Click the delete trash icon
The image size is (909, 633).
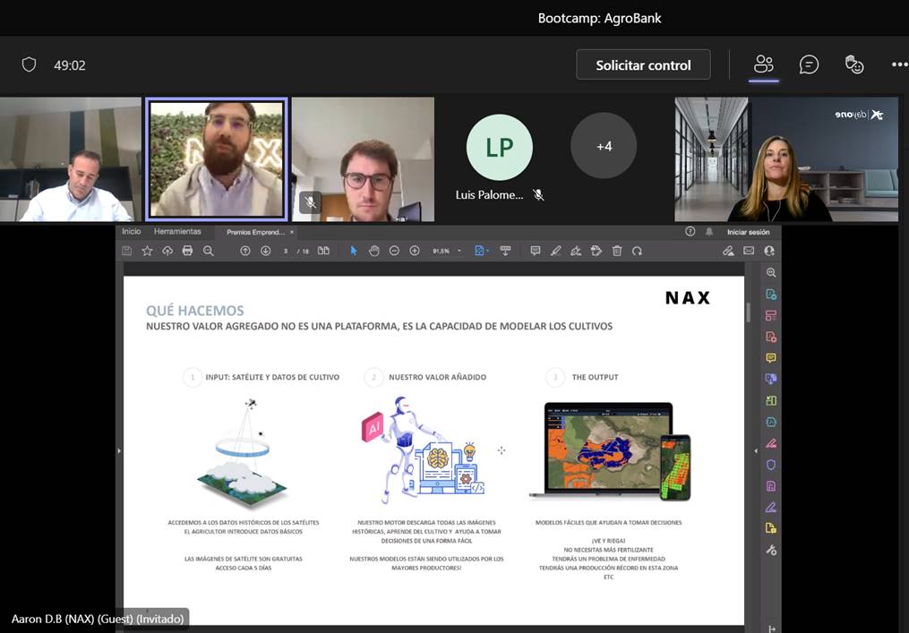(x=617, y=251)
